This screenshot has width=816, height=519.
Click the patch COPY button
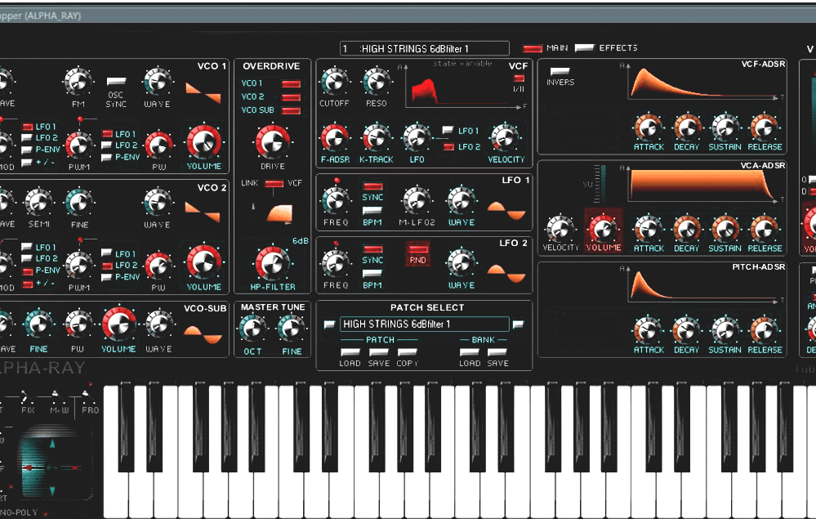point(408,352)
